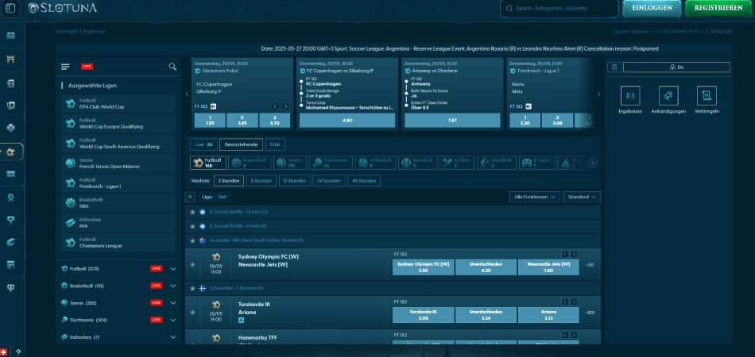This screenshot has width=755, height=357.
Task: Favorite the Sydney Olympic FC match star
Action: pos(192,264)
